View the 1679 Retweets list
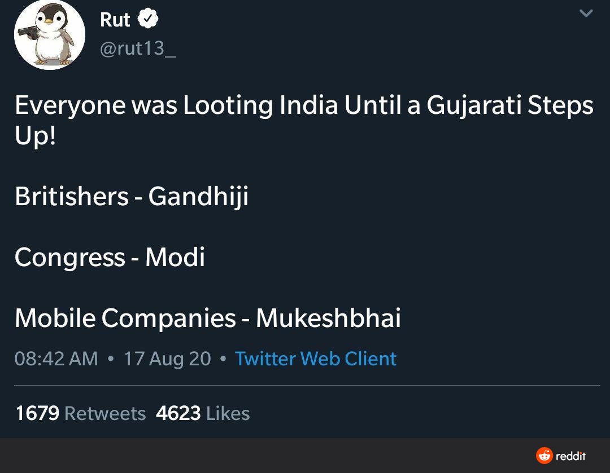The height and width of the screenshot is (473, 610). [x=80, y=413]
